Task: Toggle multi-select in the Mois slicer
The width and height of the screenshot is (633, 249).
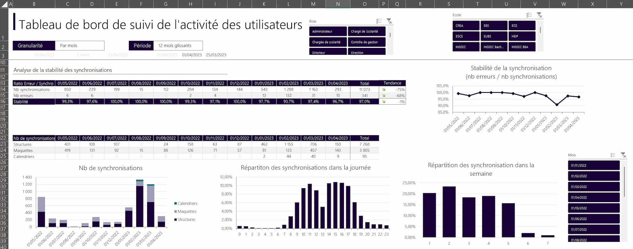Action: pos(613,155)
